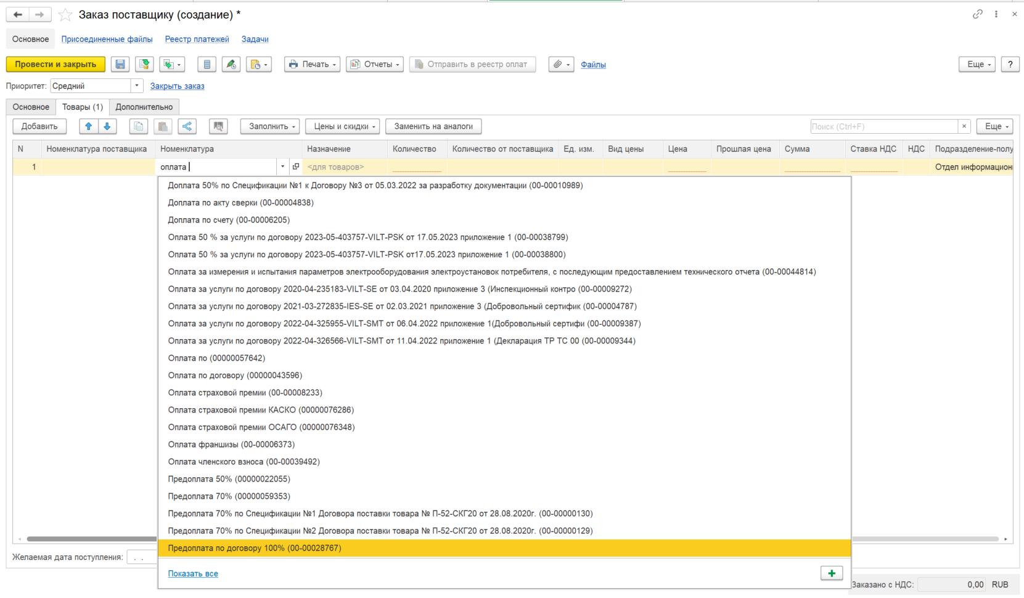Open item form icon next to Номенклатура field
The image size is (1024, 598).
point(296,166)
